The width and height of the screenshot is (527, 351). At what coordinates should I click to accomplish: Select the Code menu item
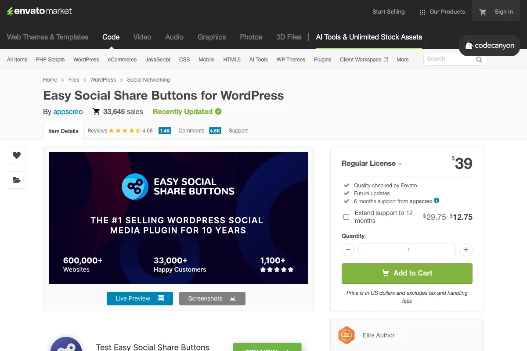111,37
